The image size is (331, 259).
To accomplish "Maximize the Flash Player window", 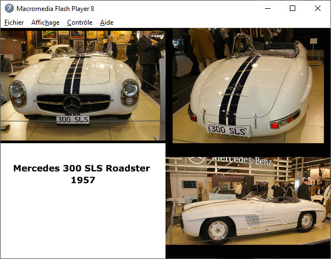I will click(x=293, y=8).
